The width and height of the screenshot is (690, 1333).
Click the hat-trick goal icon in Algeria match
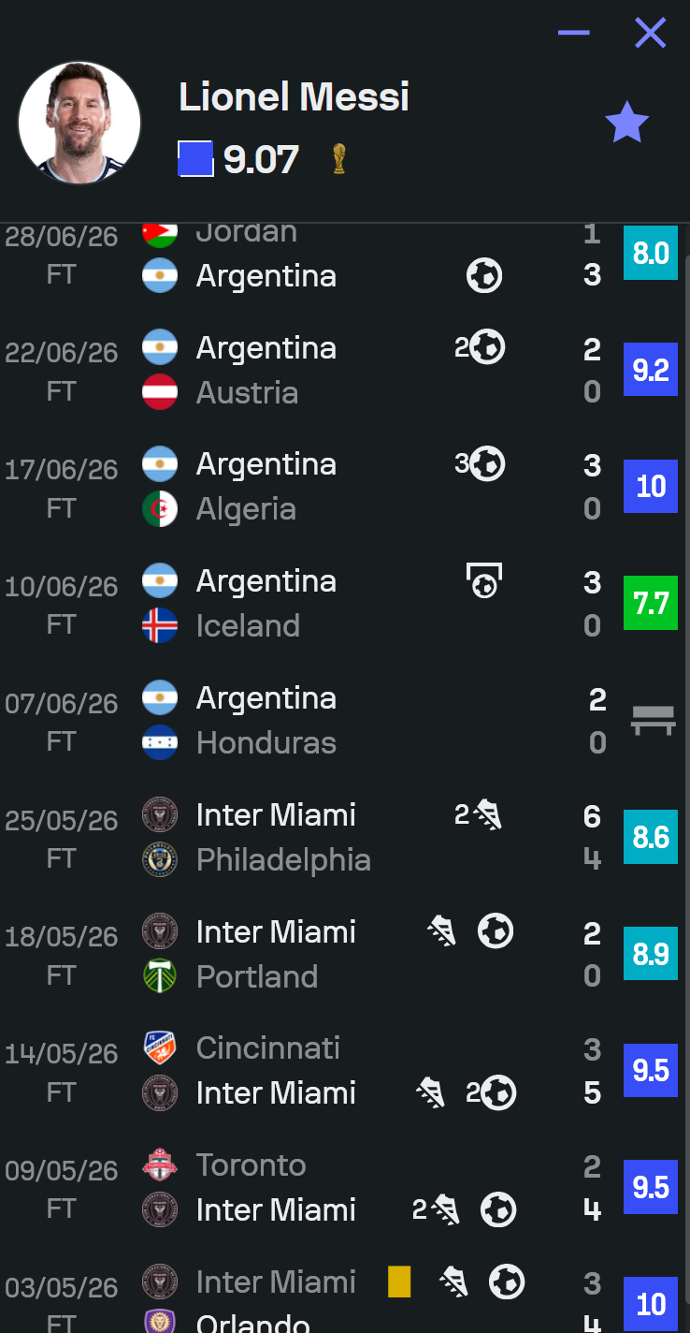[480, 463]
